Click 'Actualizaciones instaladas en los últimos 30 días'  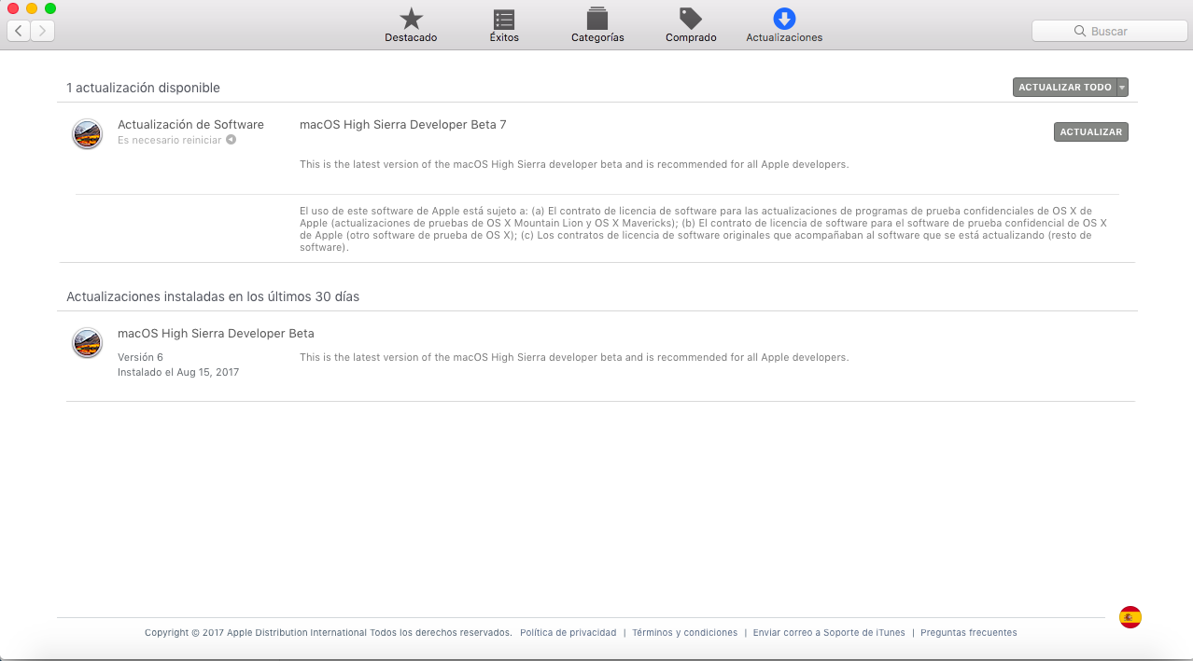[213, 296]
